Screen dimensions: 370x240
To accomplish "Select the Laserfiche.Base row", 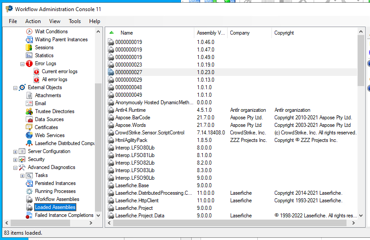I will coord(232,185).
